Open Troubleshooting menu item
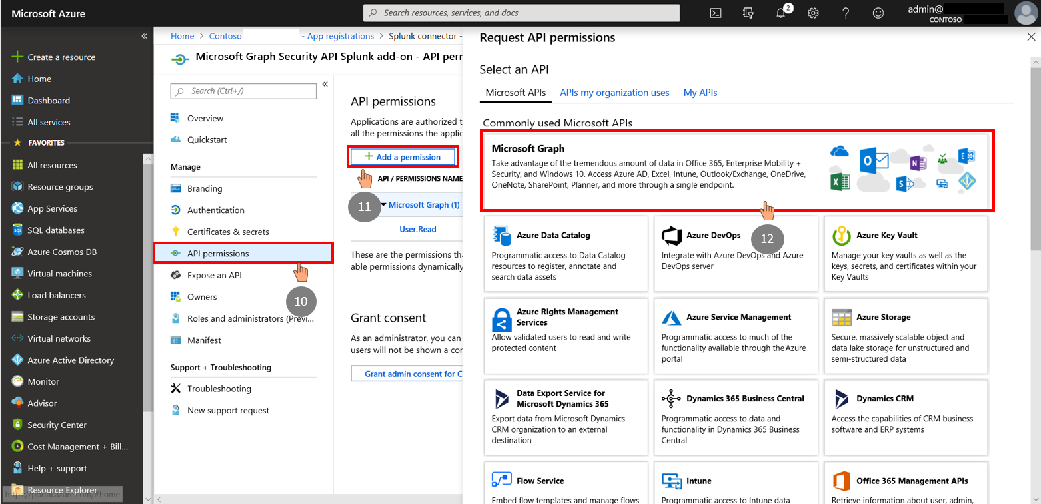Viewport: 1041px width, 504px height. pos(219,389)
